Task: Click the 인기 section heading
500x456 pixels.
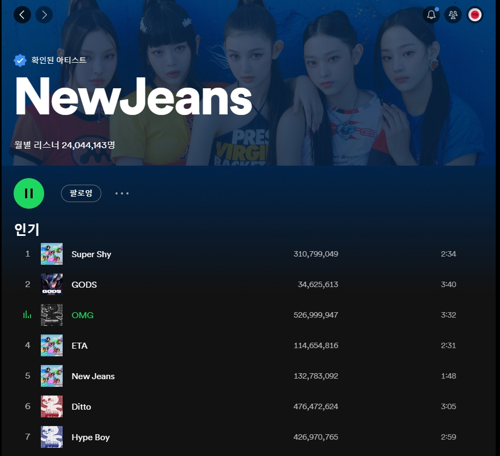Action: (27, 229)
